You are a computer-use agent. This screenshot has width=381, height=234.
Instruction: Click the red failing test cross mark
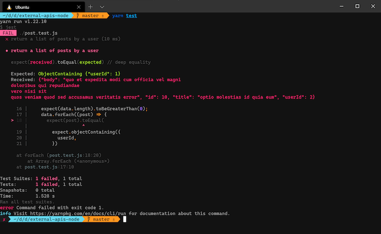(7, 39)
